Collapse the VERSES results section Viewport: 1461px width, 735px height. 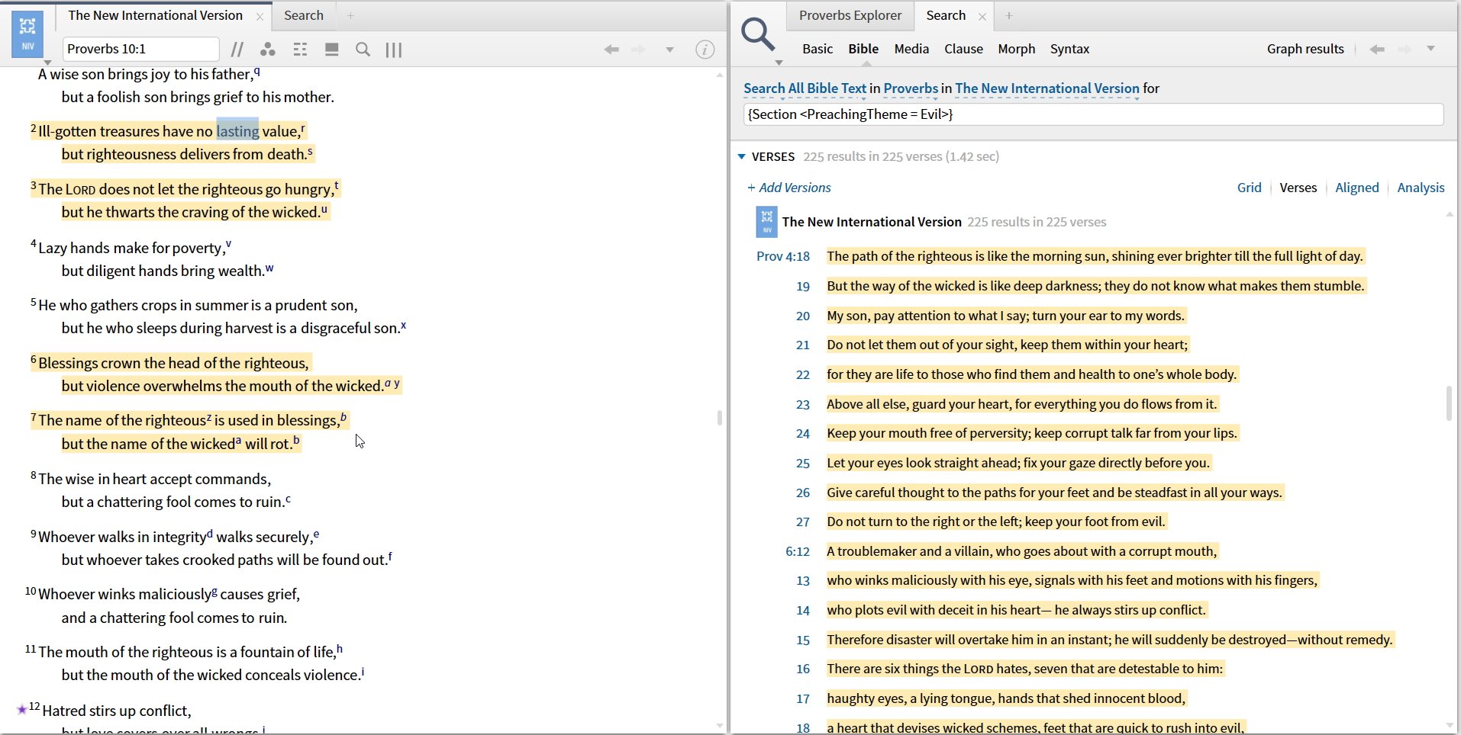741,156
